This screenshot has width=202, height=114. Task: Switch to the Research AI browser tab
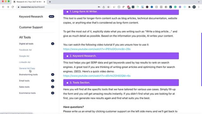[x=29, y=2]
